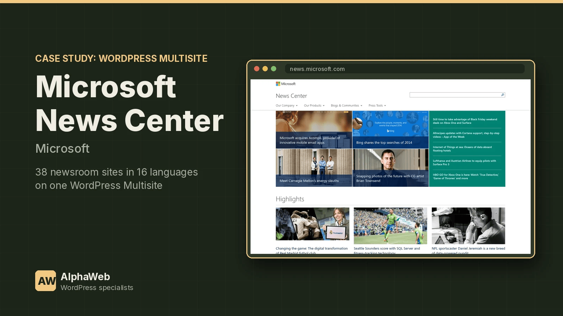Click the red window close dot
The width and height of the screenshot is (563, 316).
257,69
